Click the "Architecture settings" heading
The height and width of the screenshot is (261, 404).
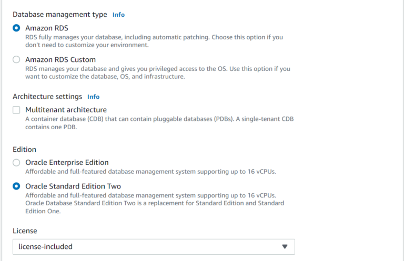(x=47, y=97)
